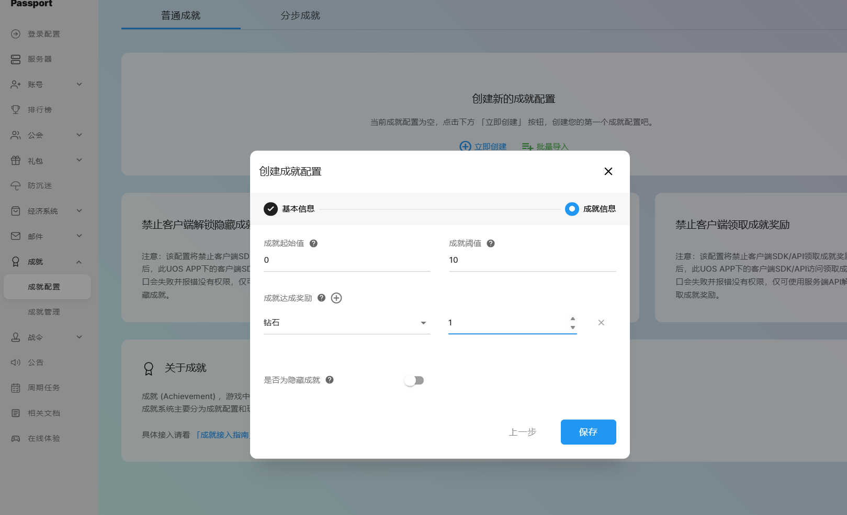Click the 成就阈值 input field
The height and width of the screenshot is (515, 847).
[532, 260]
